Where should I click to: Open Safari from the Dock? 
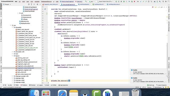point(62,93)
